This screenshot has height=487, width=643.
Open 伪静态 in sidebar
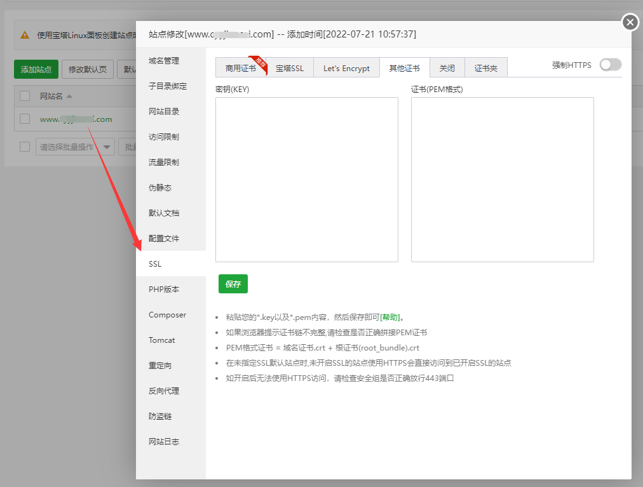[x=171, y=188]
